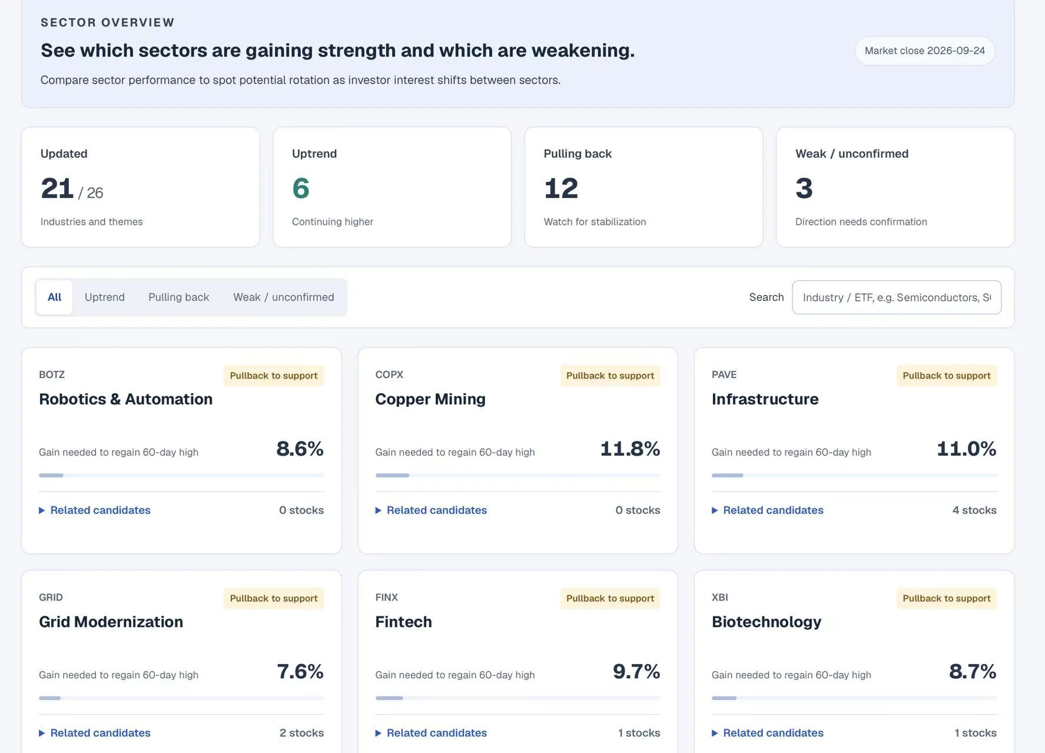Click the Pullback to support badge on COPX
This screenshot has width=1045, height=753.
(x=610, y=376)
